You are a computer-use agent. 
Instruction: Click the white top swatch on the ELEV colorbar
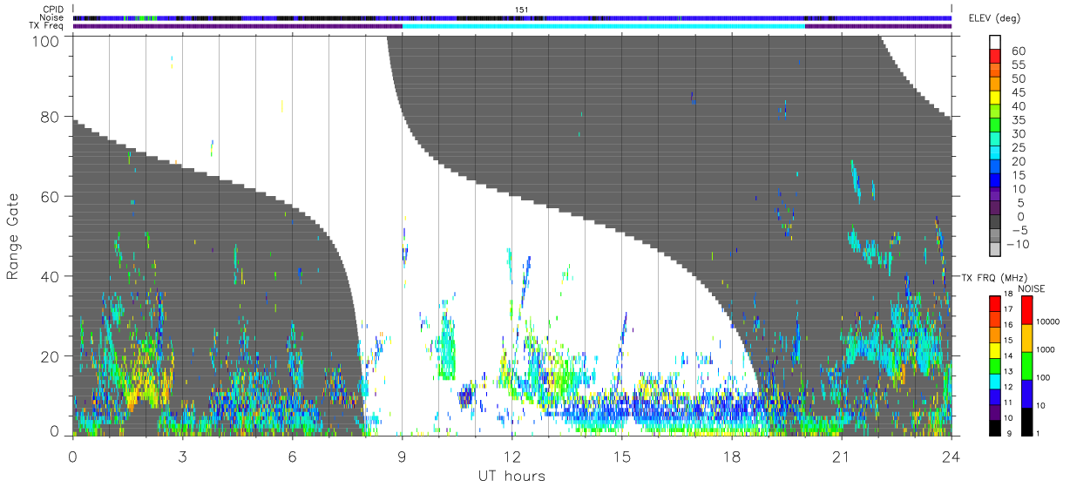(994, 43)
